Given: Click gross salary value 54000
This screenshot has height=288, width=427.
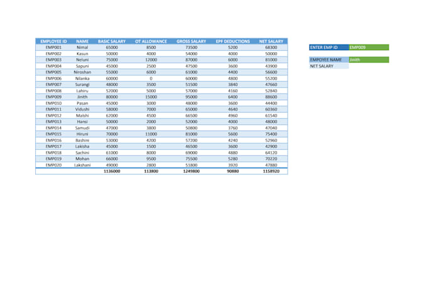Looking at the screenshot, I should point(191,53).
